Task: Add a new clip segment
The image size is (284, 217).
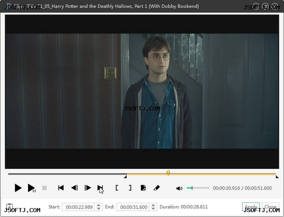Action: [x=143, y=188]
